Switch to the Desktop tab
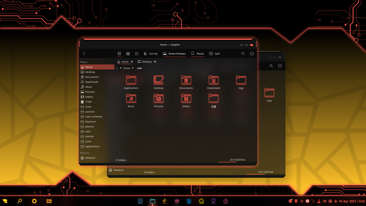The width and height of the screenshot is (366, 206). [144, 62]
